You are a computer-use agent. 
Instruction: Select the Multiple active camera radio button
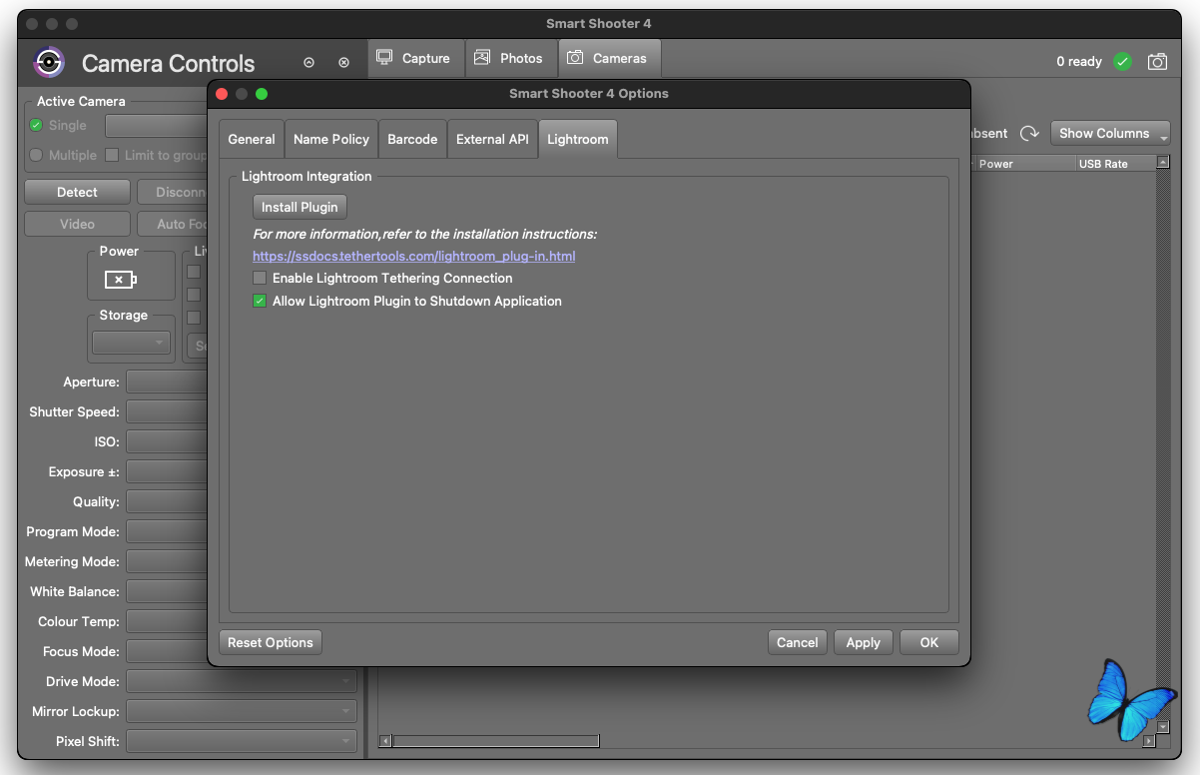pos(36,155)
